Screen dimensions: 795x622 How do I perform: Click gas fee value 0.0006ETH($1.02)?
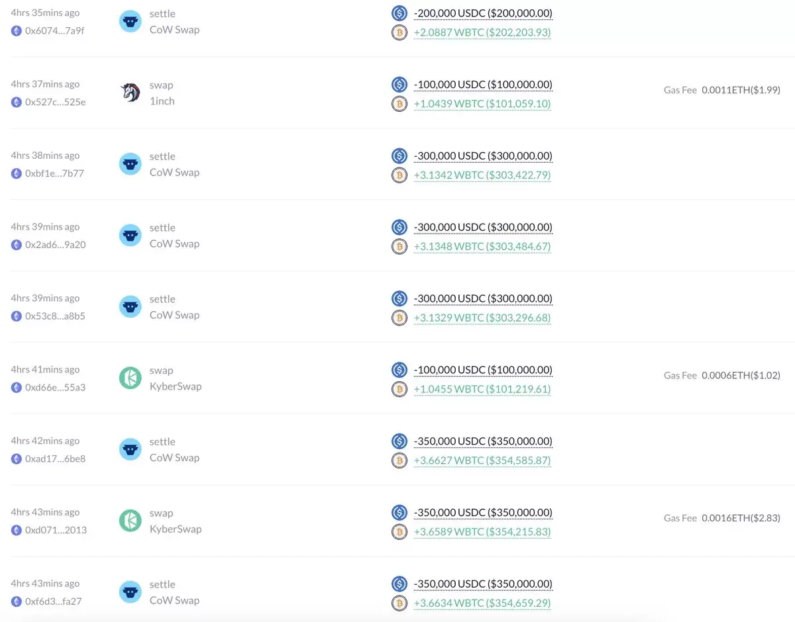pos(741,376)
